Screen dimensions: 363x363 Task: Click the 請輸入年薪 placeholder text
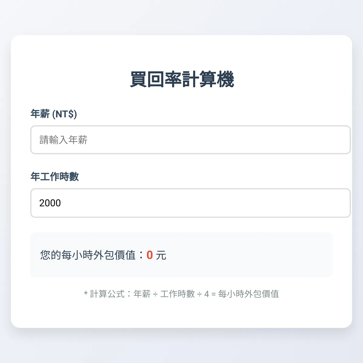coord(63,140)
